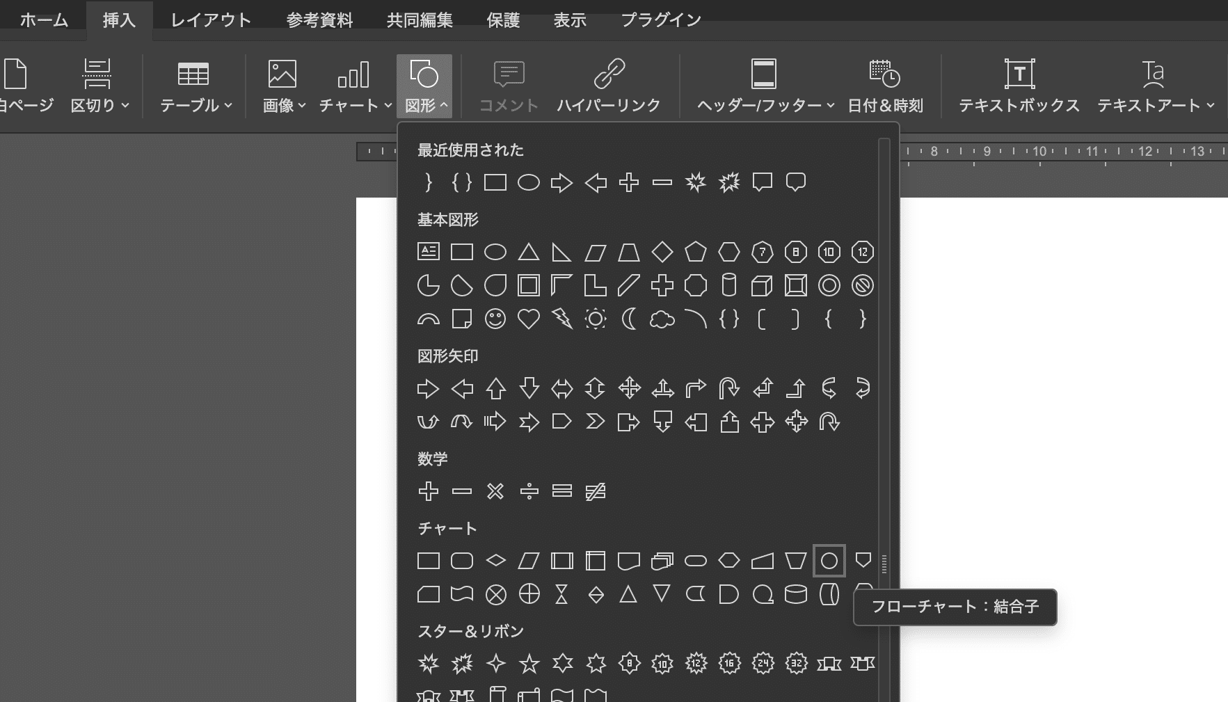The height and width of the screenshot is (702, 1228).
Task: Select the flowchart connector circle shape
Action: (829, 561)
